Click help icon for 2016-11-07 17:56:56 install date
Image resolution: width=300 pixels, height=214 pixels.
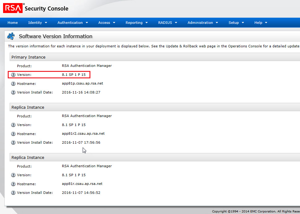coord(13,142)
